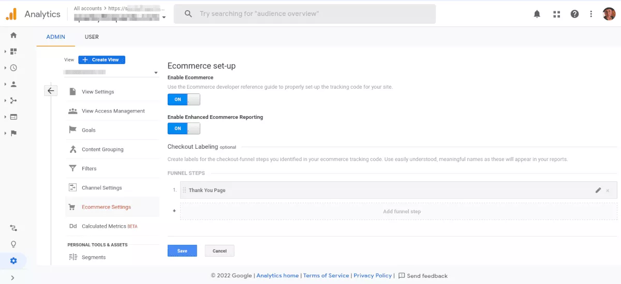
Task: Click the search magnifier icon
Action: coord(188,14)
